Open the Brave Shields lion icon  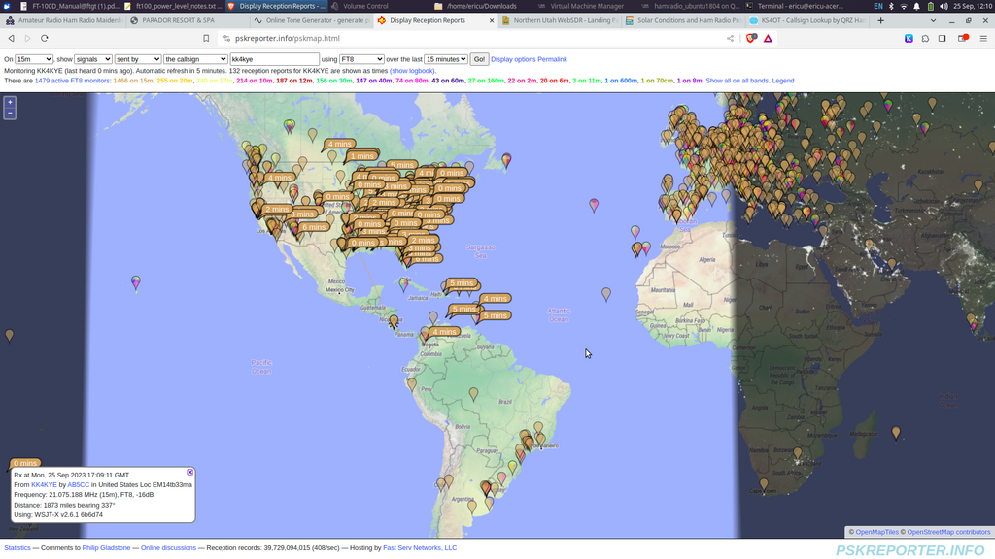point(751,39)
